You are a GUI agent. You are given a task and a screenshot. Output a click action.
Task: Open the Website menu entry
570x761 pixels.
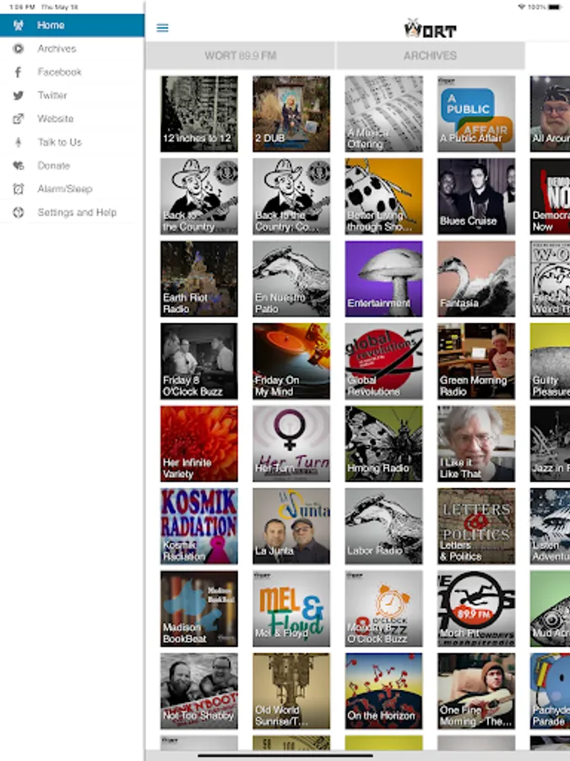73,118
